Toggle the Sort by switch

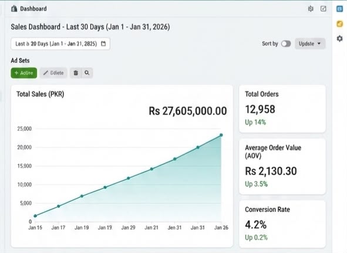click(x=286, y=43)
